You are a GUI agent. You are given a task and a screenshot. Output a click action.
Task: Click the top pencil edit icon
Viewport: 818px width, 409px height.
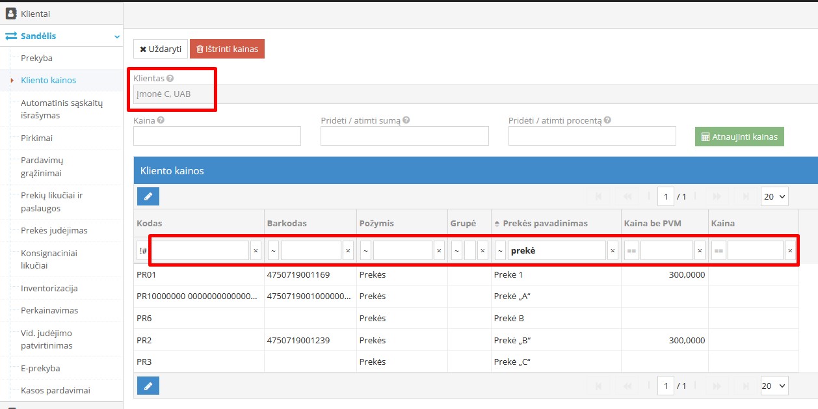(x=148, y=196)
